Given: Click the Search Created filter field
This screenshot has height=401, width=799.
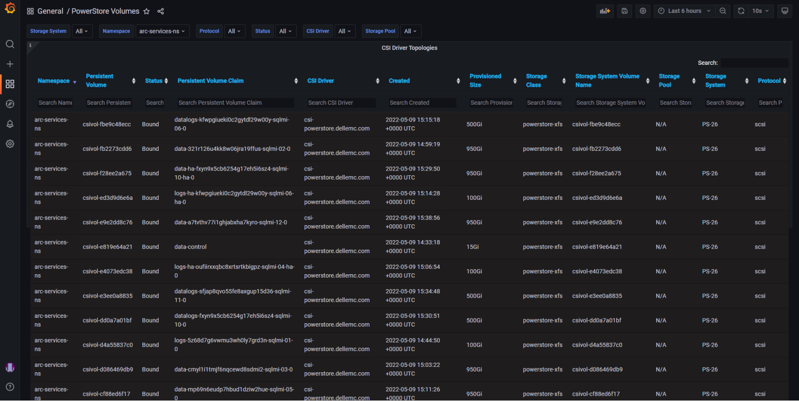Looking at the screenshot, I should (422, 103).
